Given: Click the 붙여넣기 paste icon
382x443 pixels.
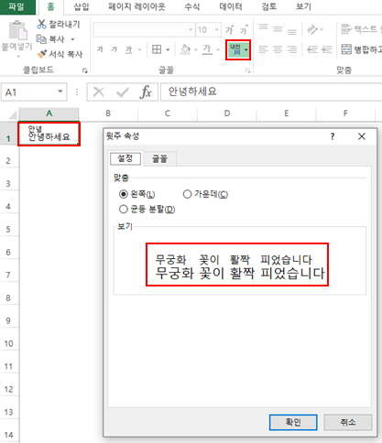Looking at the screenshot, I should (x=17, y=30).
